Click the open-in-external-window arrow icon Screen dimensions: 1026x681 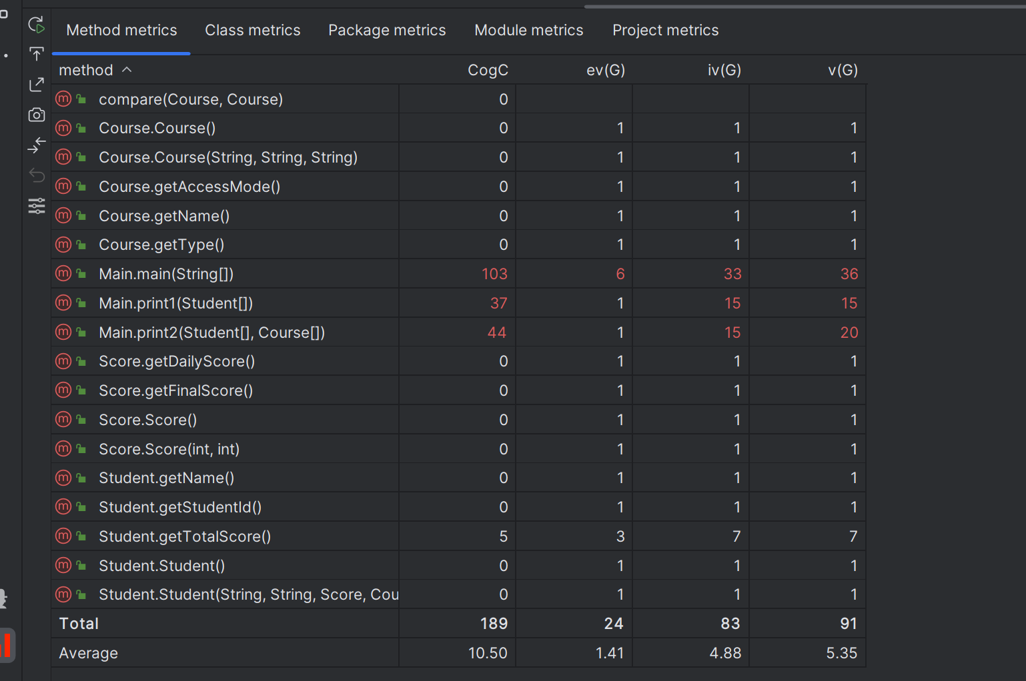pyautogui.click(x=37, y=85)
